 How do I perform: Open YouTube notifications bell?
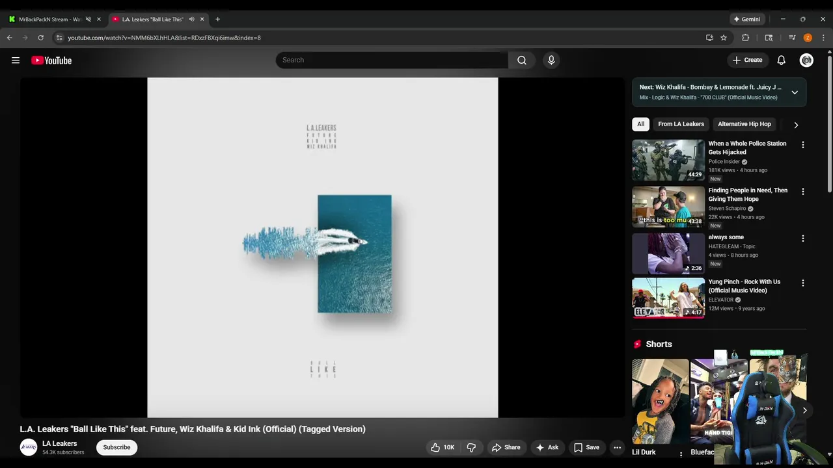(782, 60)
